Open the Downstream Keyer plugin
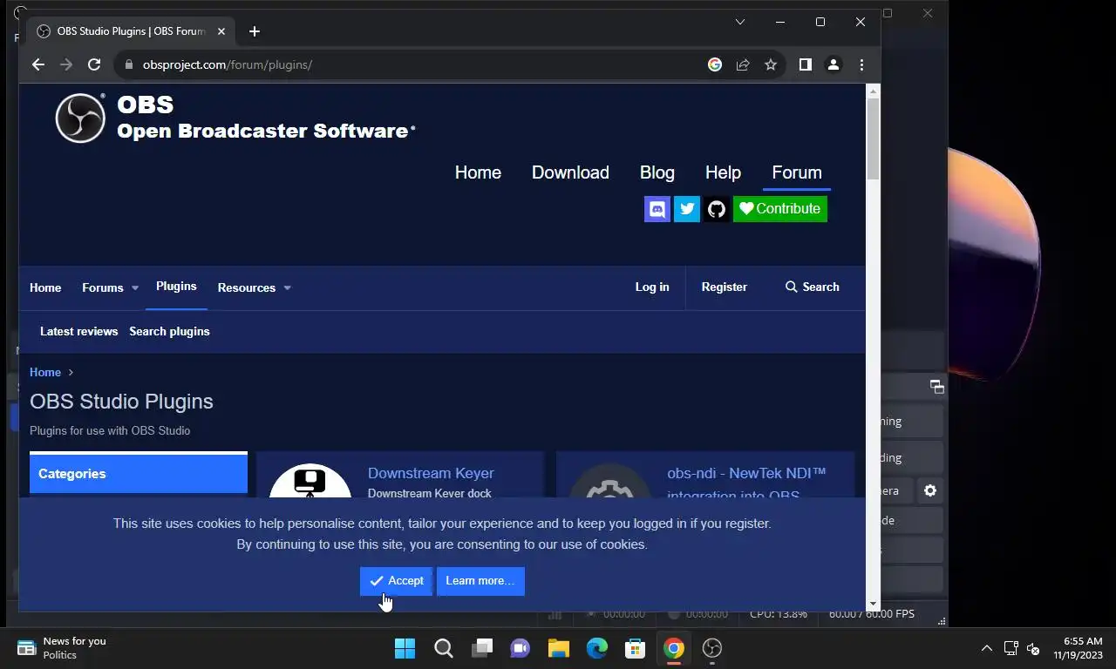The height and width of the screenshot is (669, 1116). coord(431,473)
